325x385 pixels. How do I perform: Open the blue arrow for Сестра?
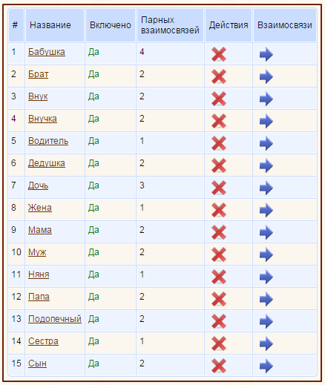click(266, 343)
